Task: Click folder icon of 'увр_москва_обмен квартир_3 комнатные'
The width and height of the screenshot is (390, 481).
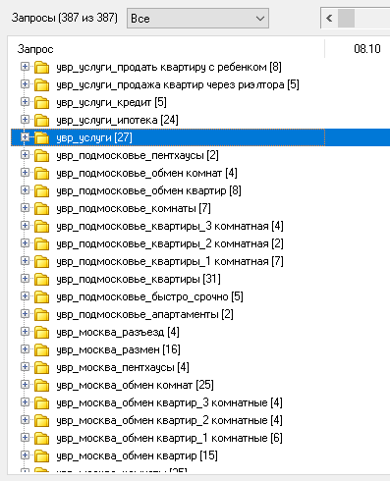Action: [41, 402]
